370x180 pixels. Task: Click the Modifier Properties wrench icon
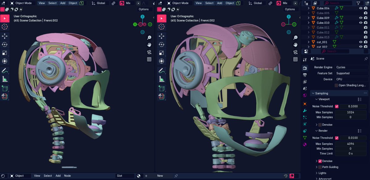[305, 111]
